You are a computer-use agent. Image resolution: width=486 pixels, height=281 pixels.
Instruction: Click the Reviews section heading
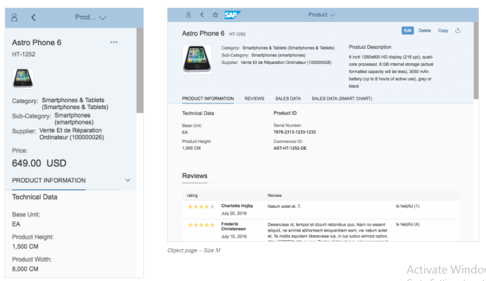coord(195,176)
